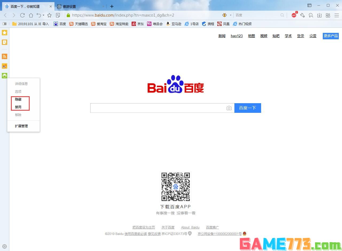Open the ABP adblock extension
342x251 pixels.
tap(294, 15)
